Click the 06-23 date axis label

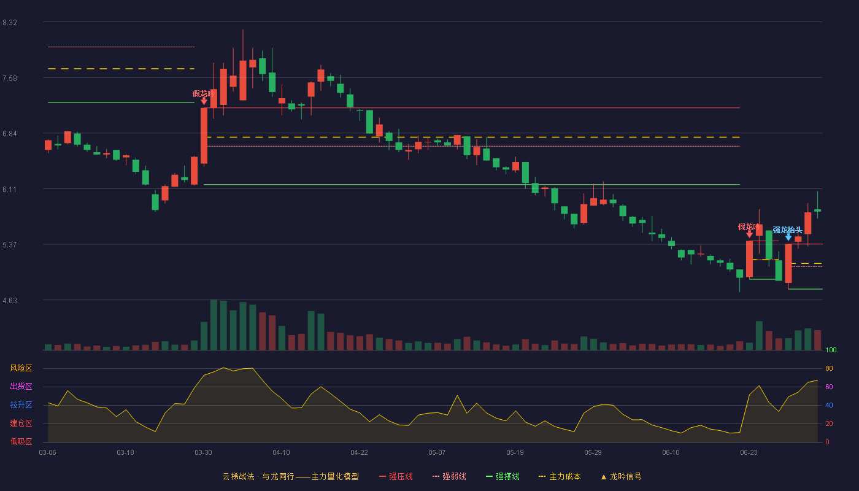click(749, 452)
